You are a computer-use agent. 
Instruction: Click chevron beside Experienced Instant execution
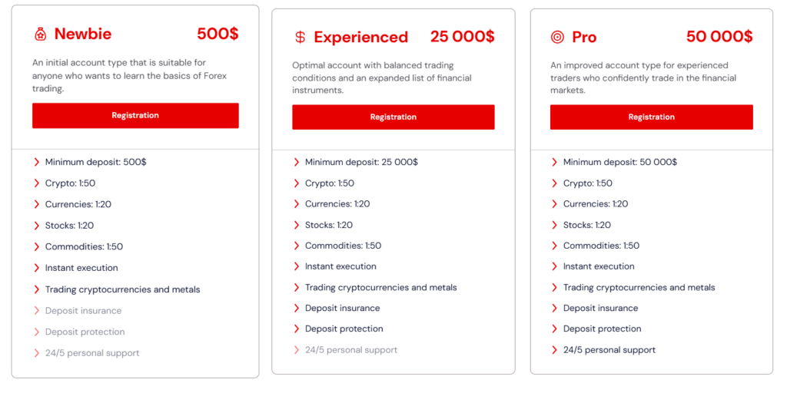point(297,266)
